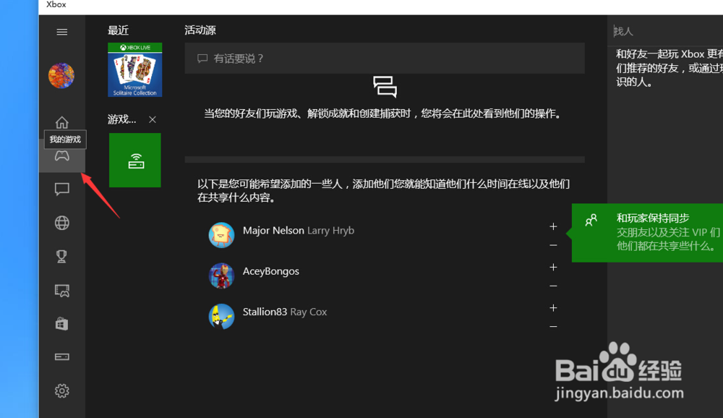Dismiss AceyBongos suggestion with minus
The height and width of the screenshot is (418, 723).
click(x=553, y=286)
